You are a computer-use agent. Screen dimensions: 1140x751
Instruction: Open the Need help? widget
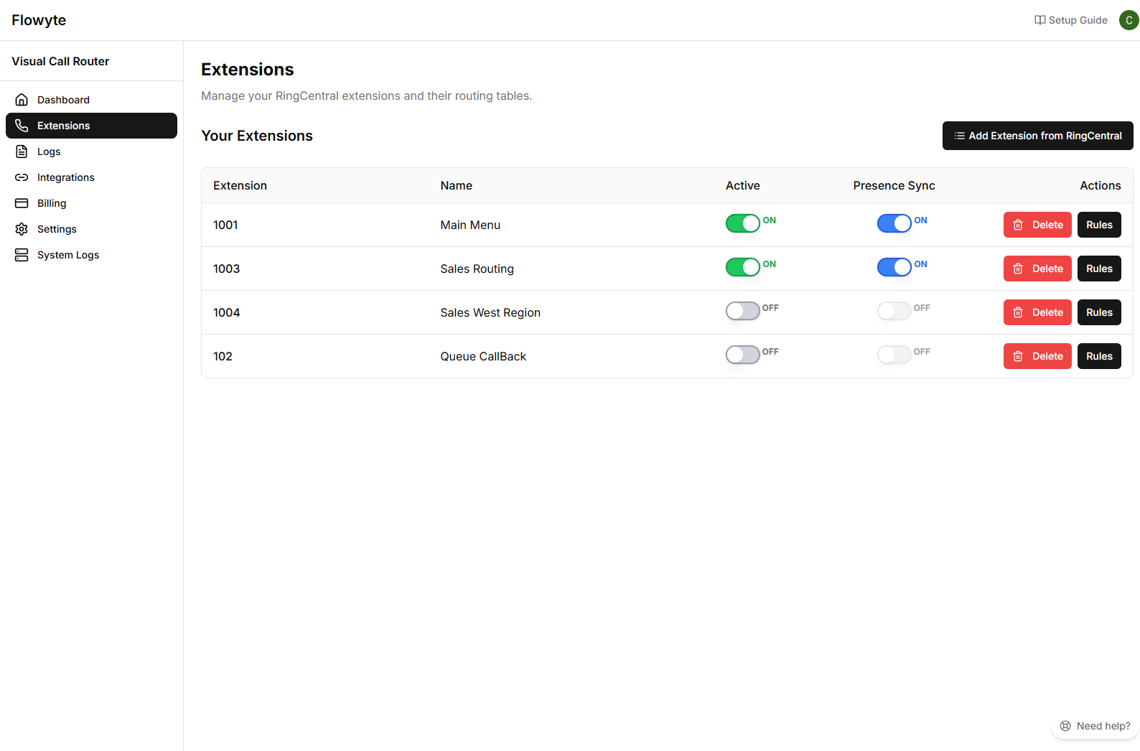pos(1095,726)
